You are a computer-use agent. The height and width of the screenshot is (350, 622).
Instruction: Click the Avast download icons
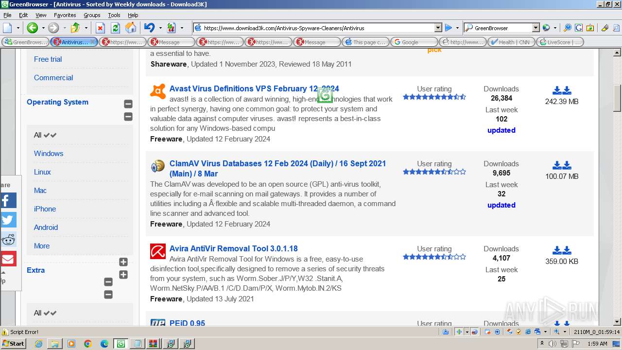(562, 90)
